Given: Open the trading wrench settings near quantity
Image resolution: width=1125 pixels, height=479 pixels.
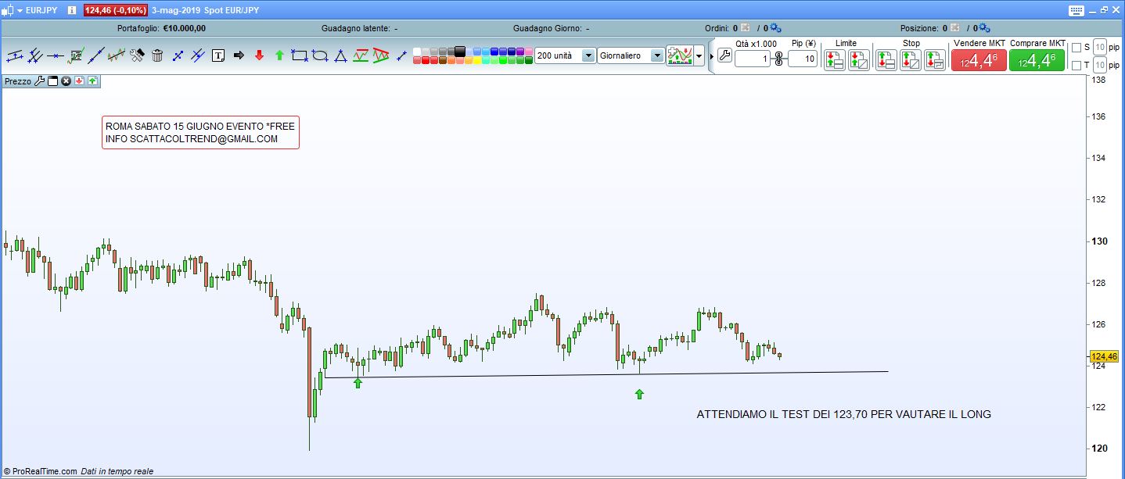Looking at the screenshot, I should pyautogui.click(x=724, y=55).
